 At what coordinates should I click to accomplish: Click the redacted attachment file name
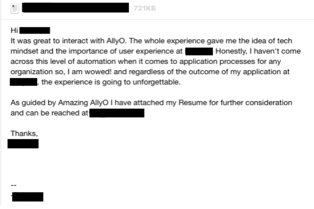(x=76, y=8)
